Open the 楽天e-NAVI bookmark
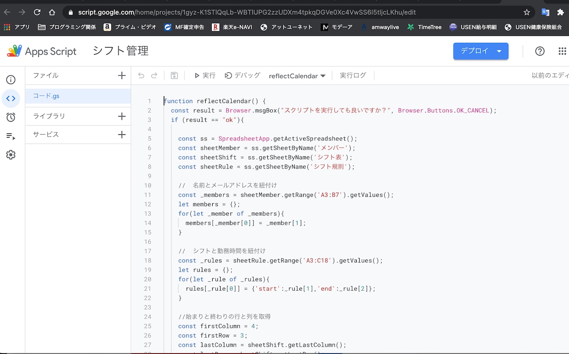This screenshot has height=354, width=569. click(x=232, y=28)
